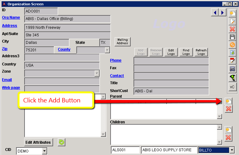Open the County dropdown
The height and width of the screenshot is (155, 239).
pyautogui.click(x=107, y=50)
